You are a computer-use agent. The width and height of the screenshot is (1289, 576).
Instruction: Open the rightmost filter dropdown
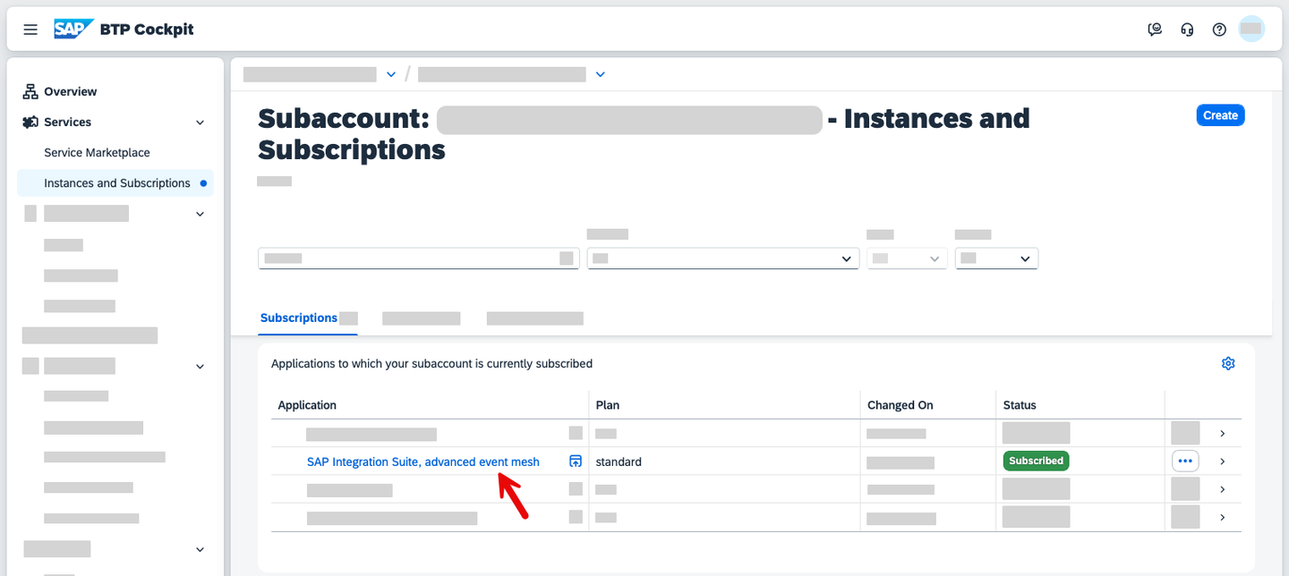tap(996, 258)
